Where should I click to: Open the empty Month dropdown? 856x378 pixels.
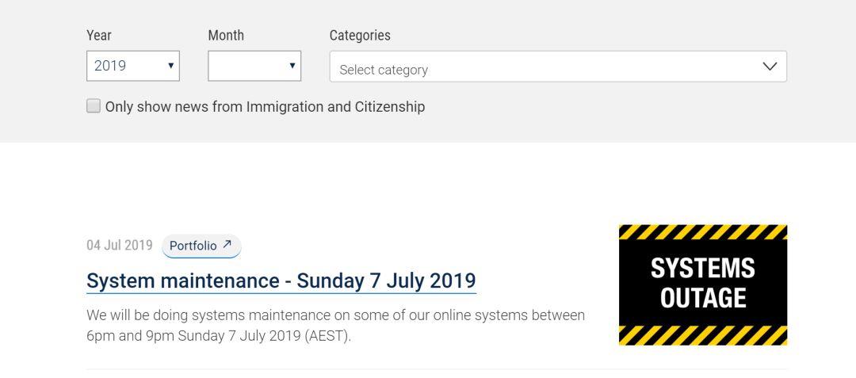[x=254, y=66]
